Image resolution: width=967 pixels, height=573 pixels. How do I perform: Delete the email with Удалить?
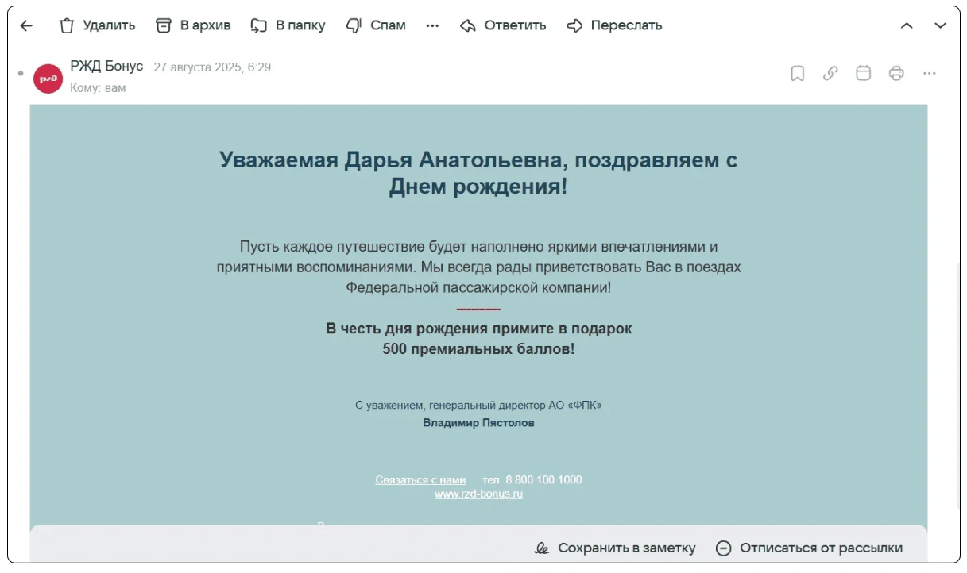pyautogui.click(x=97, y=25)
